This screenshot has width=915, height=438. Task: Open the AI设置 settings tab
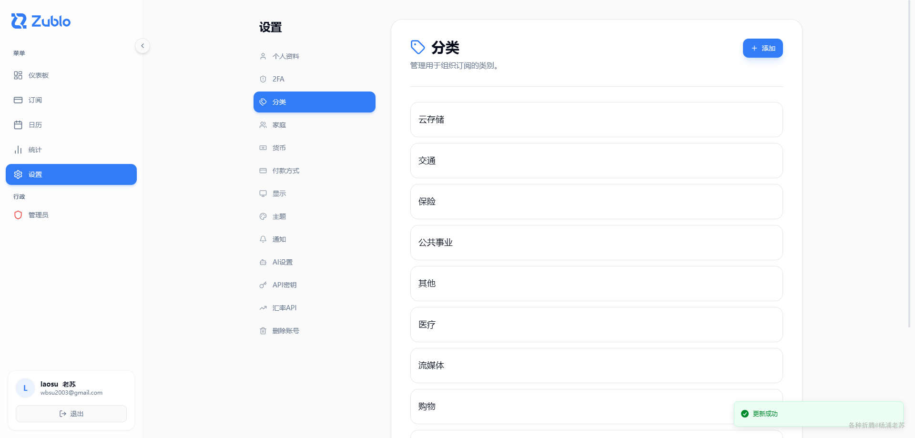pos(315,262)
